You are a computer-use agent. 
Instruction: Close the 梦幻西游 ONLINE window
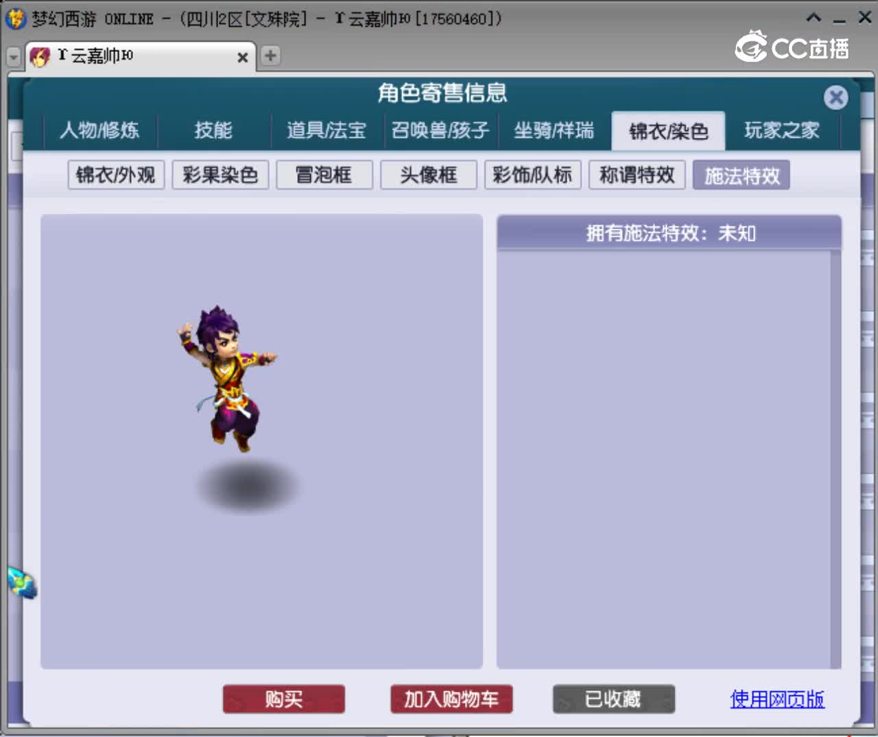click(865, 18)
